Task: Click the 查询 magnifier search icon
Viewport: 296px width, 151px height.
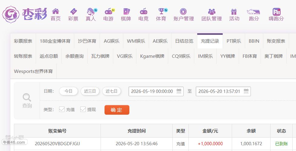Action: pos(27,97)
